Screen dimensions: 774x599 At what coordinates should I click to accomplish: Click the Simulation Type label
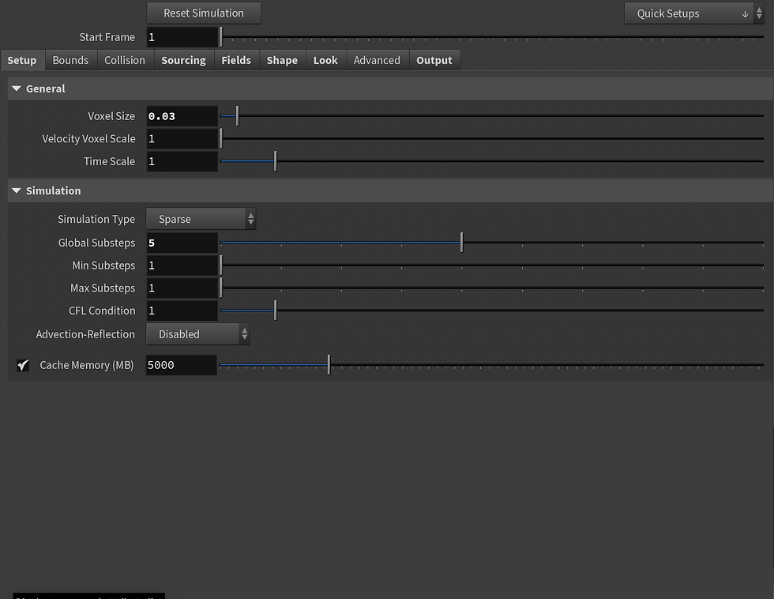[x=96, y=219]
